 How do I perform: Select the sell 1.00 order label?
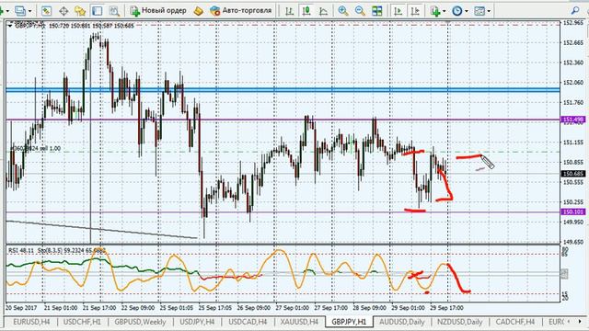coord(36,149)
